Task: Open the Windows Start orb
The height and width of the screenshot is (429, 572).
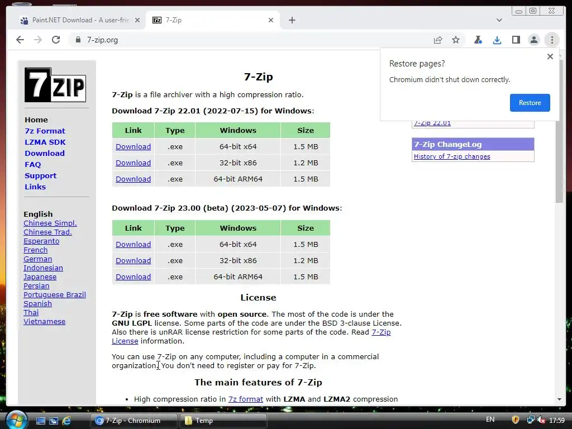Action: [16, 420]
